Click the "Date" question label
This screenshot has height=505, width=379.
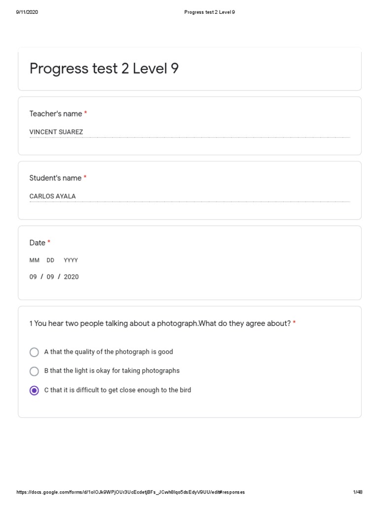pos(38,243)
